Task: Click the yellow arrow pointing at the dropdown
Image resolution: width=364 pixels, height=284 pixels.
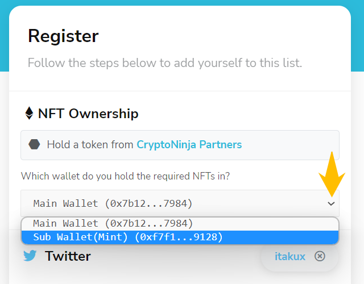Action: point(332,174)
